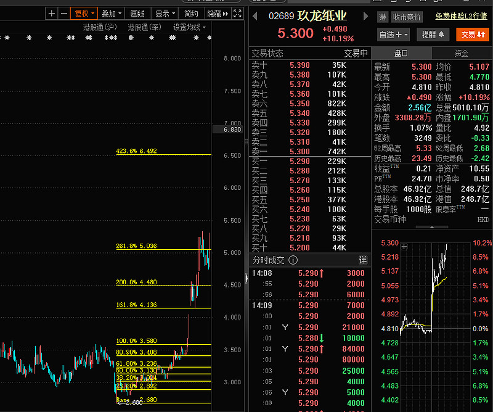Zoom out chart with minus icon
Image resolution: width=493 pixels, height=412 pixels.
[x=64, y=14]
